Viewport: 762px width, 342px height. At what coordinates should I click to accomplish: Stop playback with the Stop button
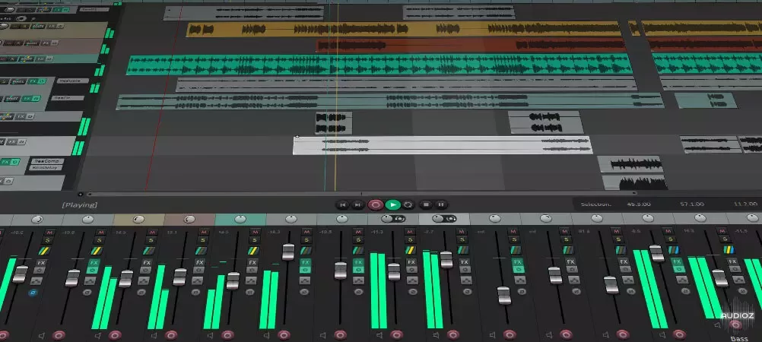point(426,204)
